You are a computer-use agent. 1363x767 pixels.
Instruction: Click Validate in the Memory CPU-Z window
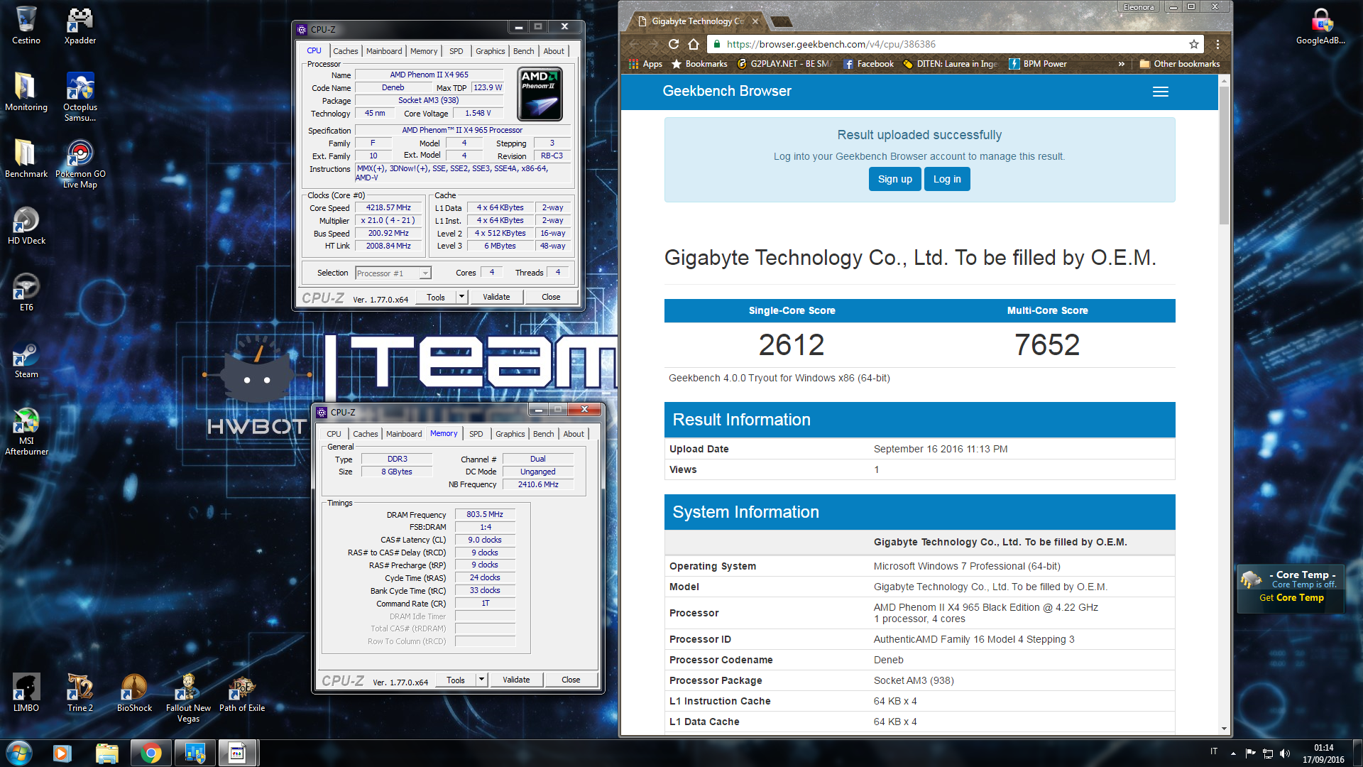click(x=516, y=680)
